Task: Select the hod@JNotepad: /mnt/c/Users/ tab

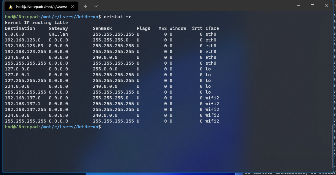Action: tap(42, 7)
